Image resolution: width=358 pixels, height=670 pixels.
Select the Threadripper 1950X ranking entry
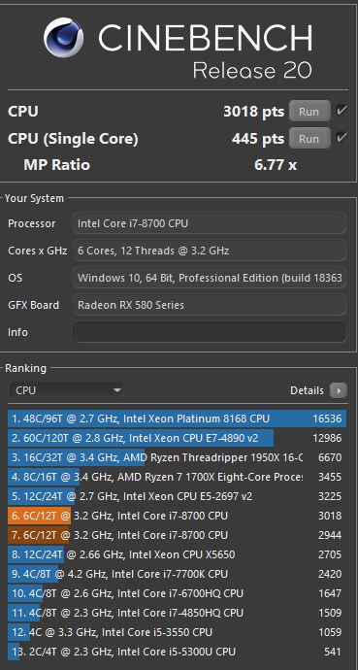point(178,457)
